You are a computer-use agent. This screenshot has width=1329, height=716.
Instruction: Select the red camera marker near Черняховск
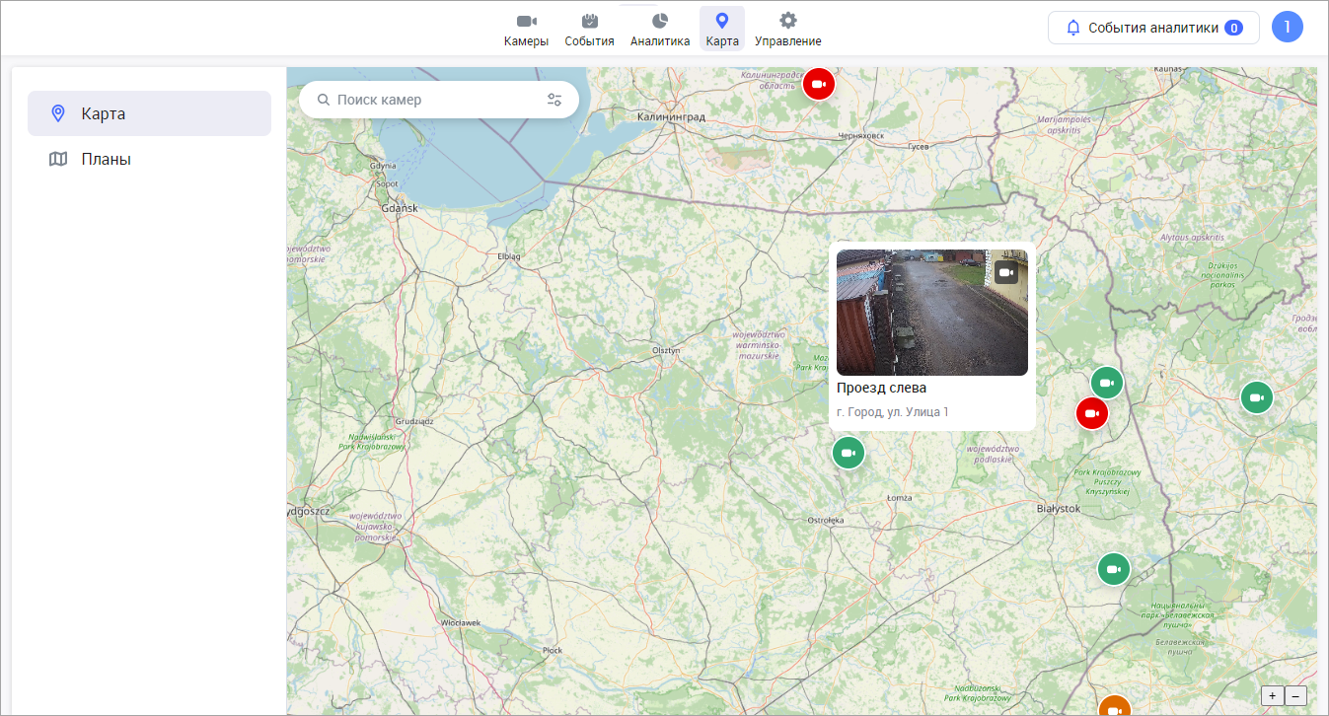818,84
